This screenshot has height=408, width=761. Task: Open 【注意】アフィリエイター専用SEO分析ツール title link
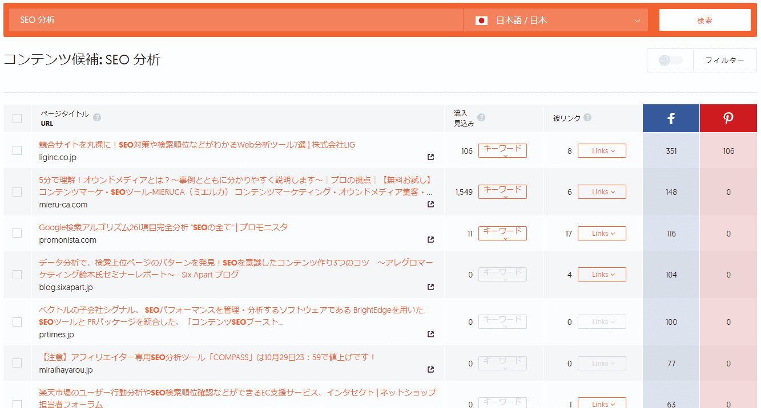pos(207,357)
